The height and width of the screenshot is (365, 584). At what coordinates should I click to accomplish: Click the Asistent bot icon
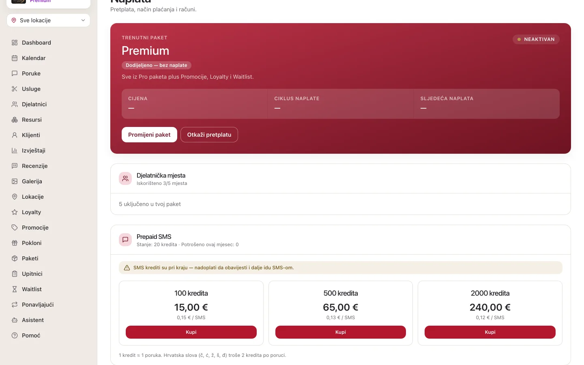[15, 320]
